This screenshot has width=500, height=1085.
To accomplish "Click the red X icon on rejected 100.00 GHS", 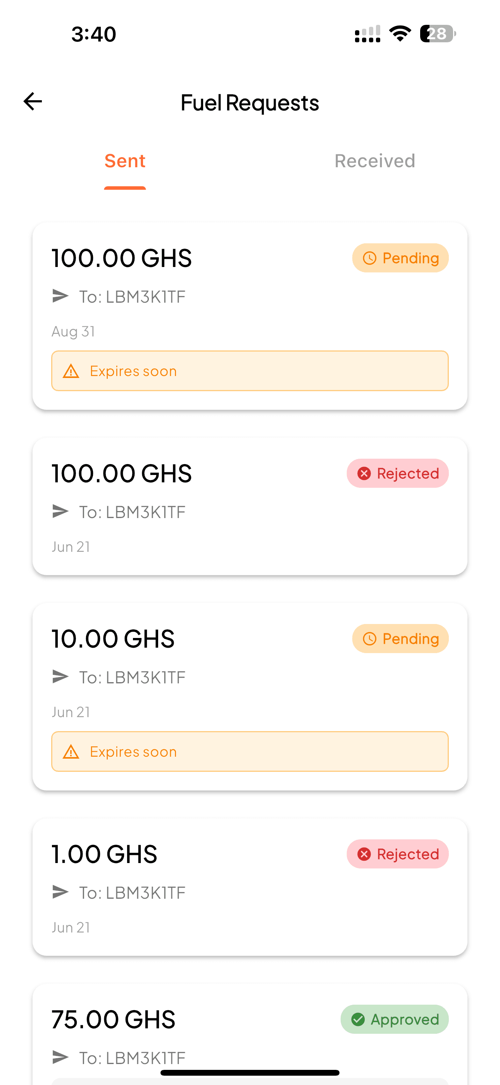I will (364, 473).
